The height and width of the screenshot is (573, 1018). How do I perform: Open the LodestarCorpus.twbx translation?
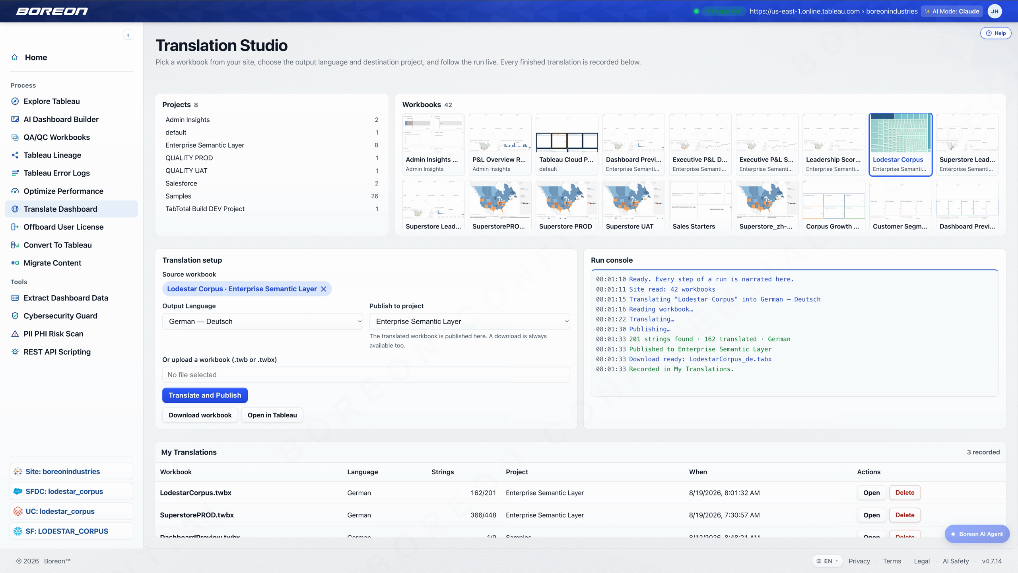[871, 493]
